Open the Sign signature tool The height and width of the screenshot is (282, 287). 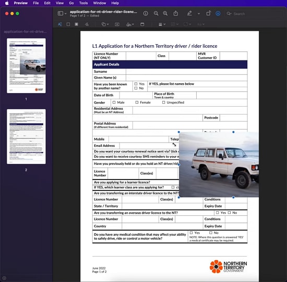tap(129, 24)
